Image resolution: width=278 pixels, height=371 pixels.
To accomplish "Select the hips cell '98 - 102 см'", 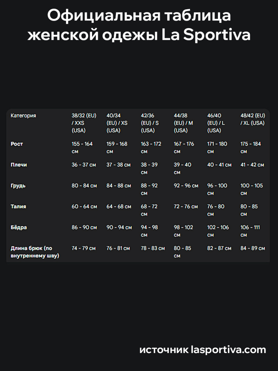I will click(x=183, y=231).
